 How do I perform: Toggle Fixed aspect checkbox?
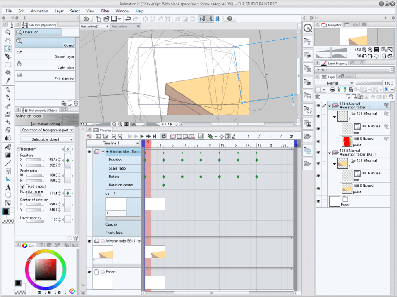[22, 186]
